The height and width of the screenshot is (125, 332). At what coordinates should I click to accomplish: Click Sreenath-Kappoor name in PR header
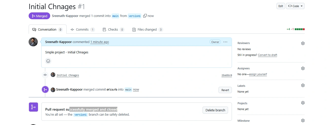click(65, 16)
